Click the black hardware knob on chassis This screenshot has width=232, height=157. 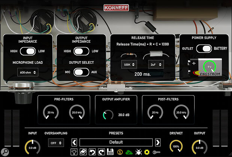[x=23, y=97]
